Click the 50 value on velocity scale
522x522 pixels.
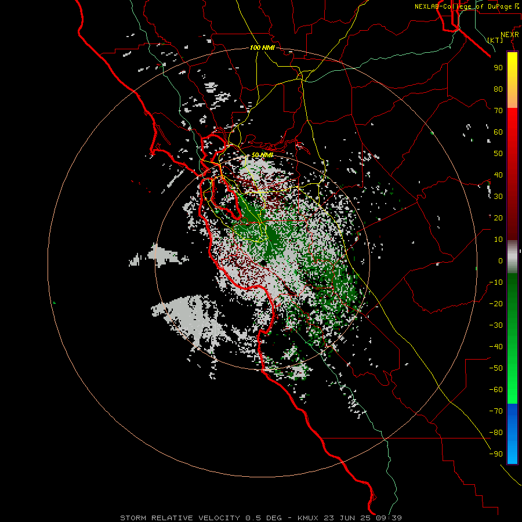point(498,154)
